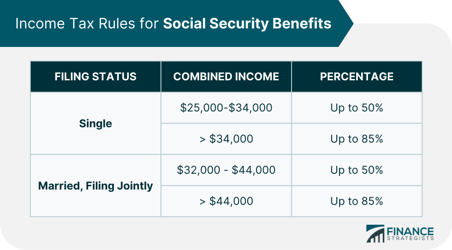Screen dimensions: 452x250
Task: Select the $25,000-$34,000 income cell
Action: pyautogui.click(x=226, y=108)
